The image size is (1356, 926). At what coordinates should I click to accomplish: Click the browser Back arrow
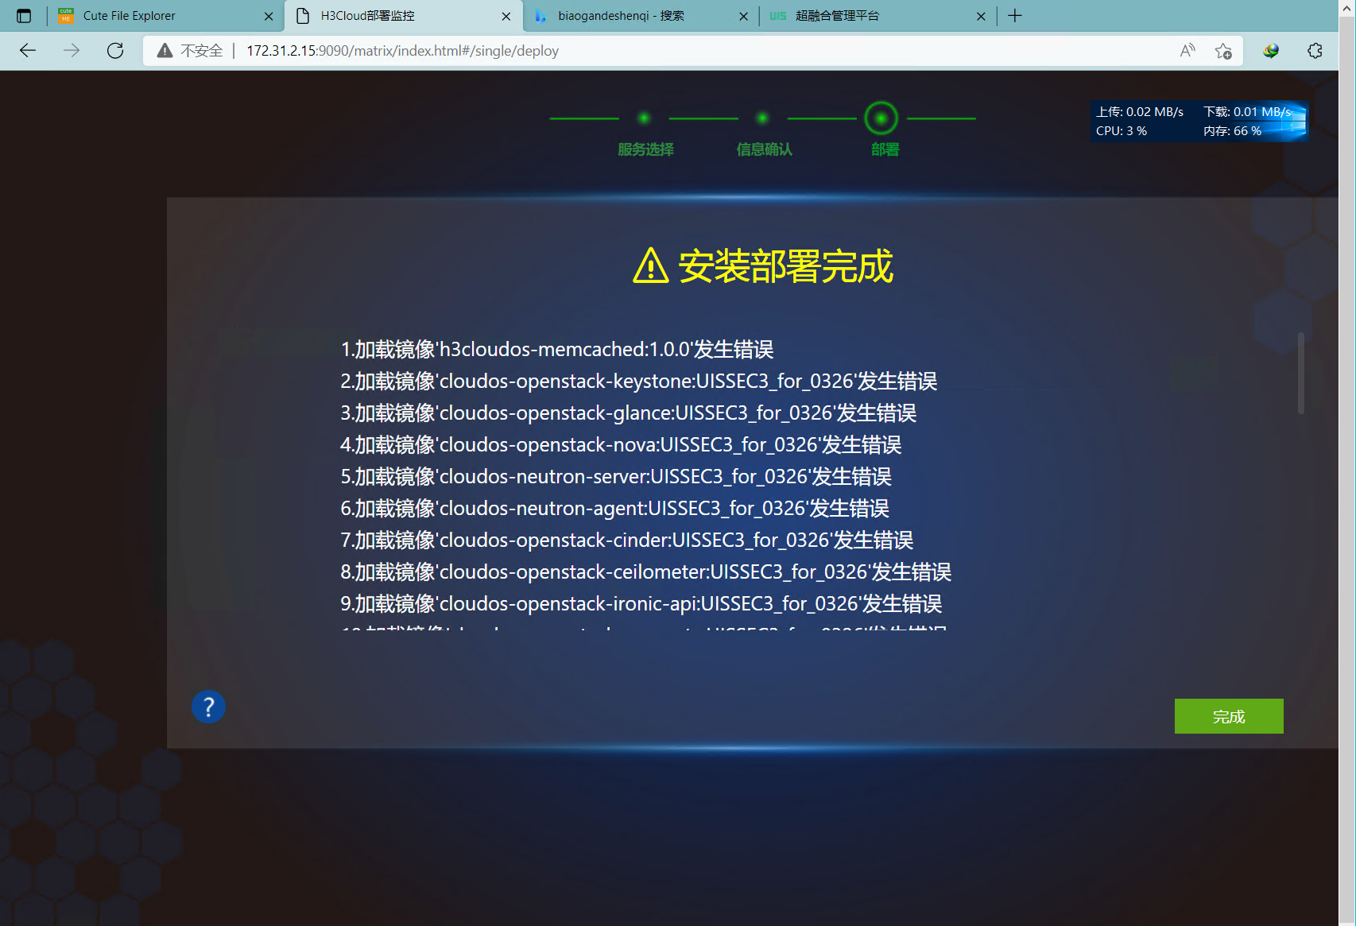pyautogui.click(x=28, y=51)
